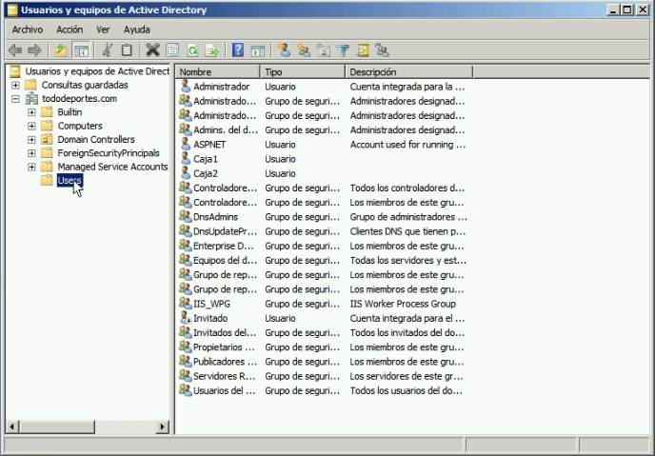
Task: Open filter options with funnel icon
Action: click(343, 50)
